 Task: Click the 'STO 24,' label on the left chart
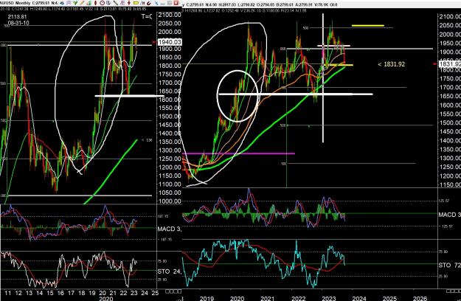[x=170, y=271]
